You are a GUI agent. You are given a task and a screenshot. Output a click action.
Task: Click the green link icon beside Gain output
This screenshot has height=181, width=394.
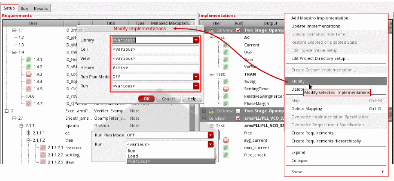click(226, 60)
